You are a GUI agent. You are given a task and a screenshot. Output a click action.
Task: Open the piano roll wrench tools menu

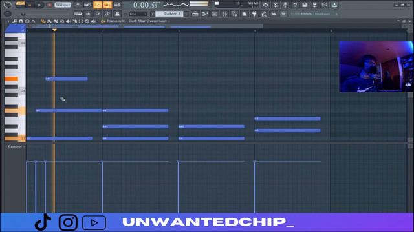14,21
